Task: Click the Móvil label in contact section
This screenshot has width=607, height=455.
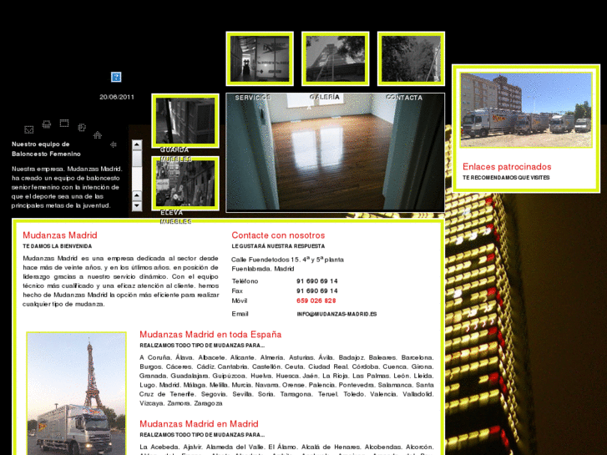Action: pyautogui.click(x=240, y=301)
